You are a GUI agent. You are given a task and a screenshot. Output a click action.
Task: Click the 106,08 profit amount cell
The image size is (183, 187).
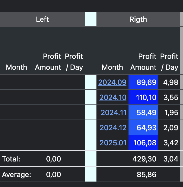(x=143, y=143)
